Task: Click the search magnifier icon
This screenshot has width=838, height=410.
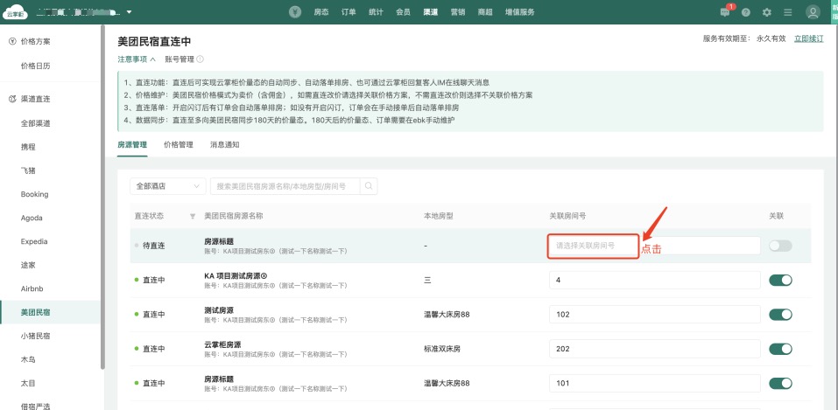Action: [370, 186]
